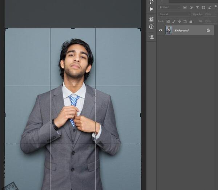Filter layers by adjustment layers icon
218x190 pixels.
pyautogui.click(x=191, y=7)
